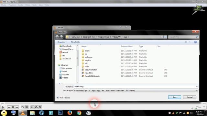Click the help icon in Save dialog
Image resolution: width=207 pixels, height=116 pixels.
[x=195, y=42]
